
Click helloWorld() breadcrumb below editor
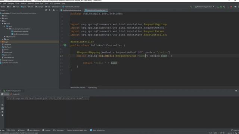click(93, 88)
